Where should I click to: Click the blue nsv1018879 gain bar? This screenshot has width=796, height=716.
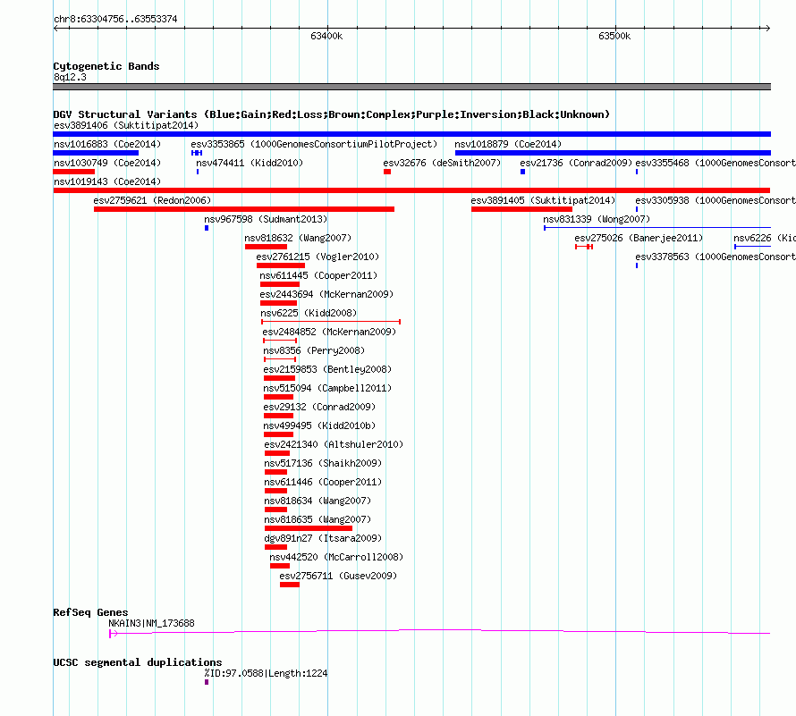click(x=614, y=153)
